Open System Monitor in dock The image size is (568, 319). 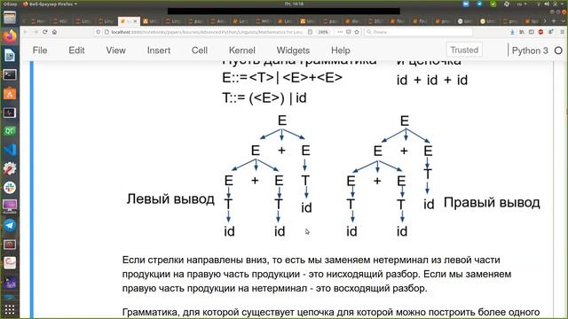(10, 113)
